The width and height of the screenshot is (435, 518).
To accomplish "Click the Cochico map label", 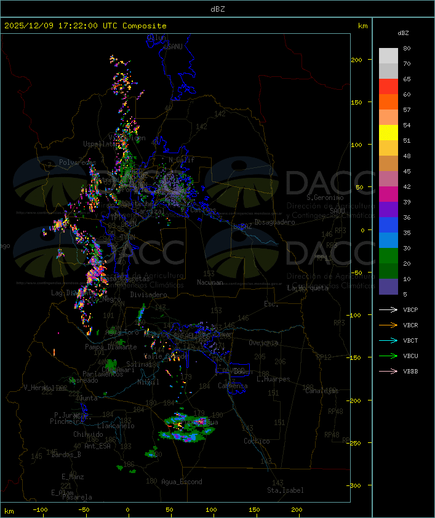I will click(257, 441).
